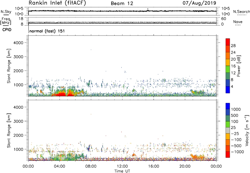The width and height of the screenshot is (250, 173).
Task: Click the 'CPID' row label
Action: pyautogui.click(x=7, y=30)
